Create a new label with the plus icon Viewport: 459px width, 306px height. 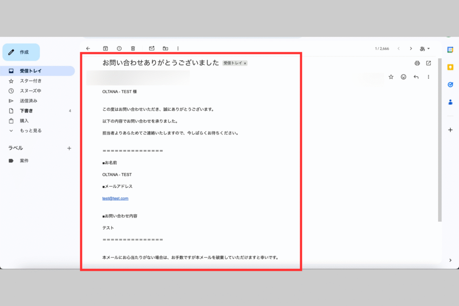[69, 148]
